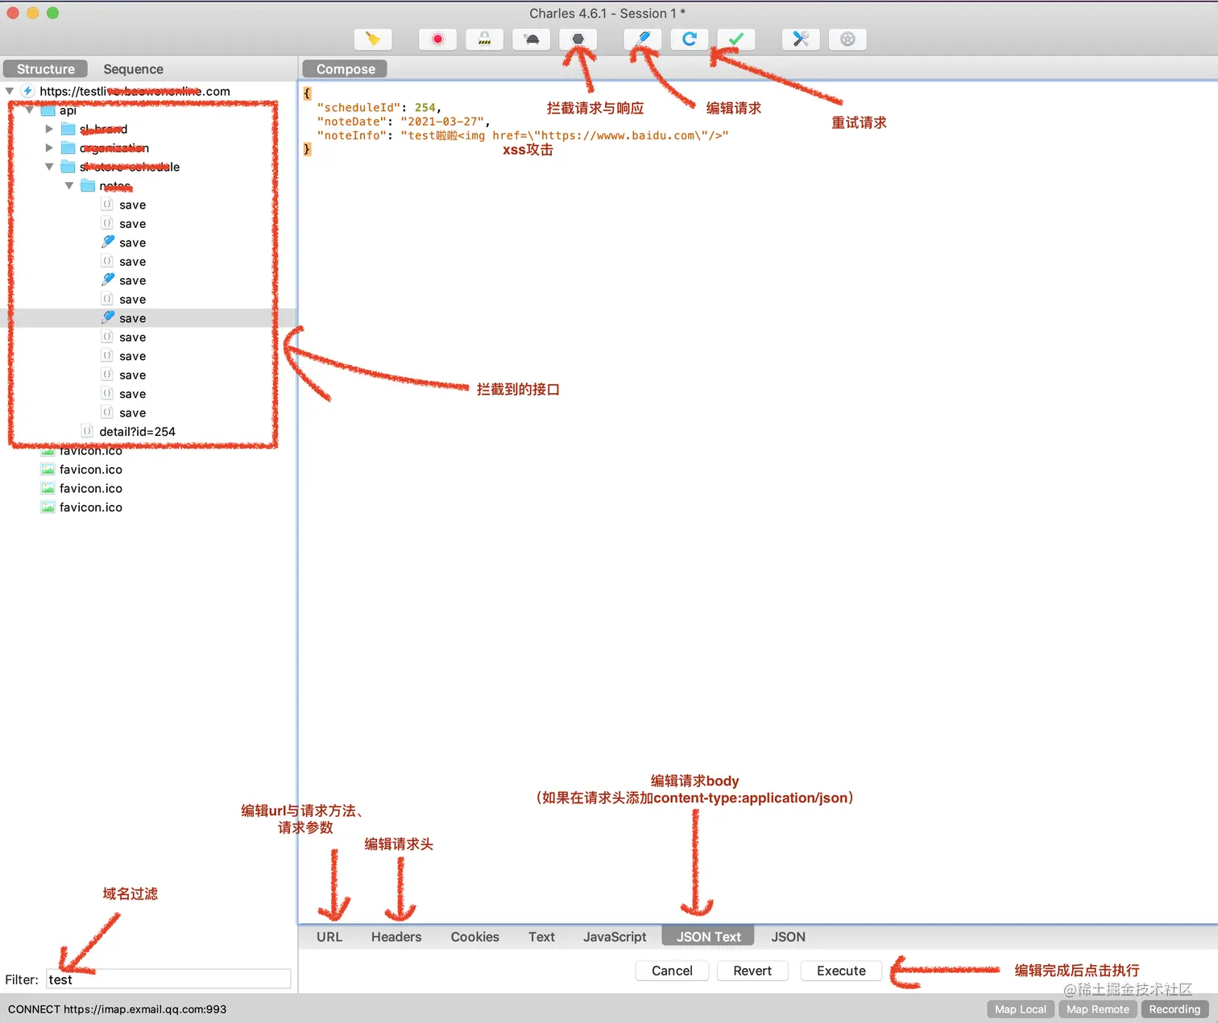Screen dimensions: 1218x1023
Task: Collapse the schedule folder
Action: 49,167
